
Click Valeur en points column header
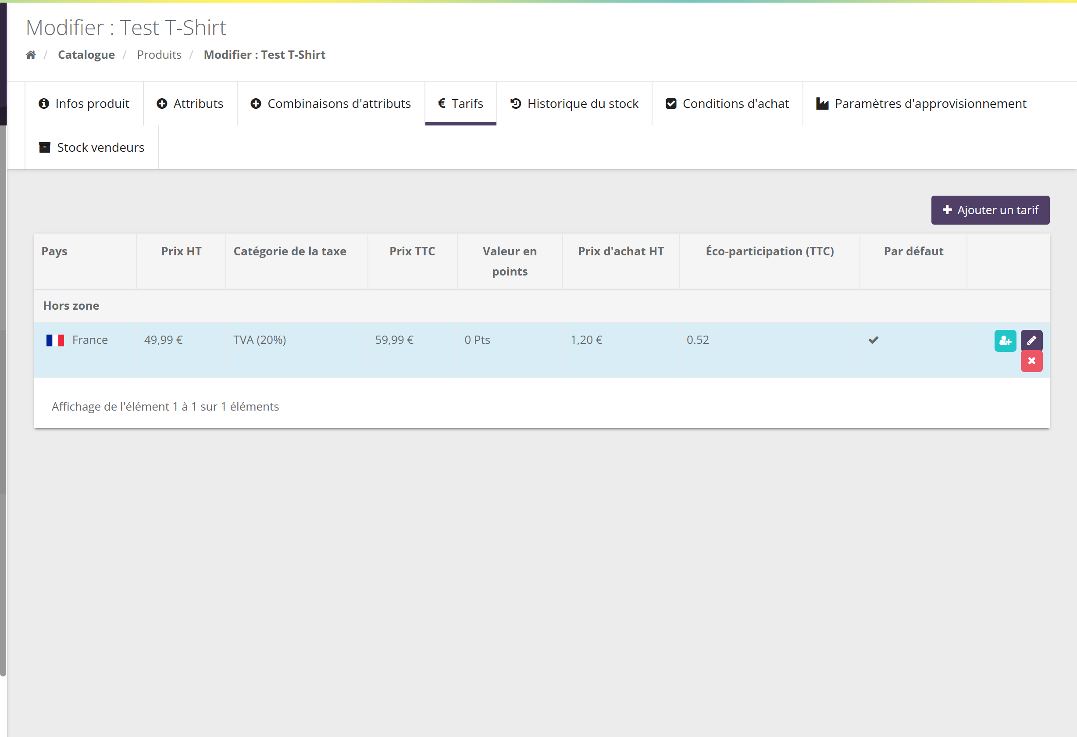click(510, 261)
